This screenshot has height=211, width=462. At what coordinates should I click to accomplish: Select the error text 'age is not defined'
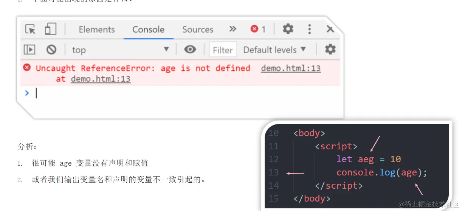click(x=205, y=68)
